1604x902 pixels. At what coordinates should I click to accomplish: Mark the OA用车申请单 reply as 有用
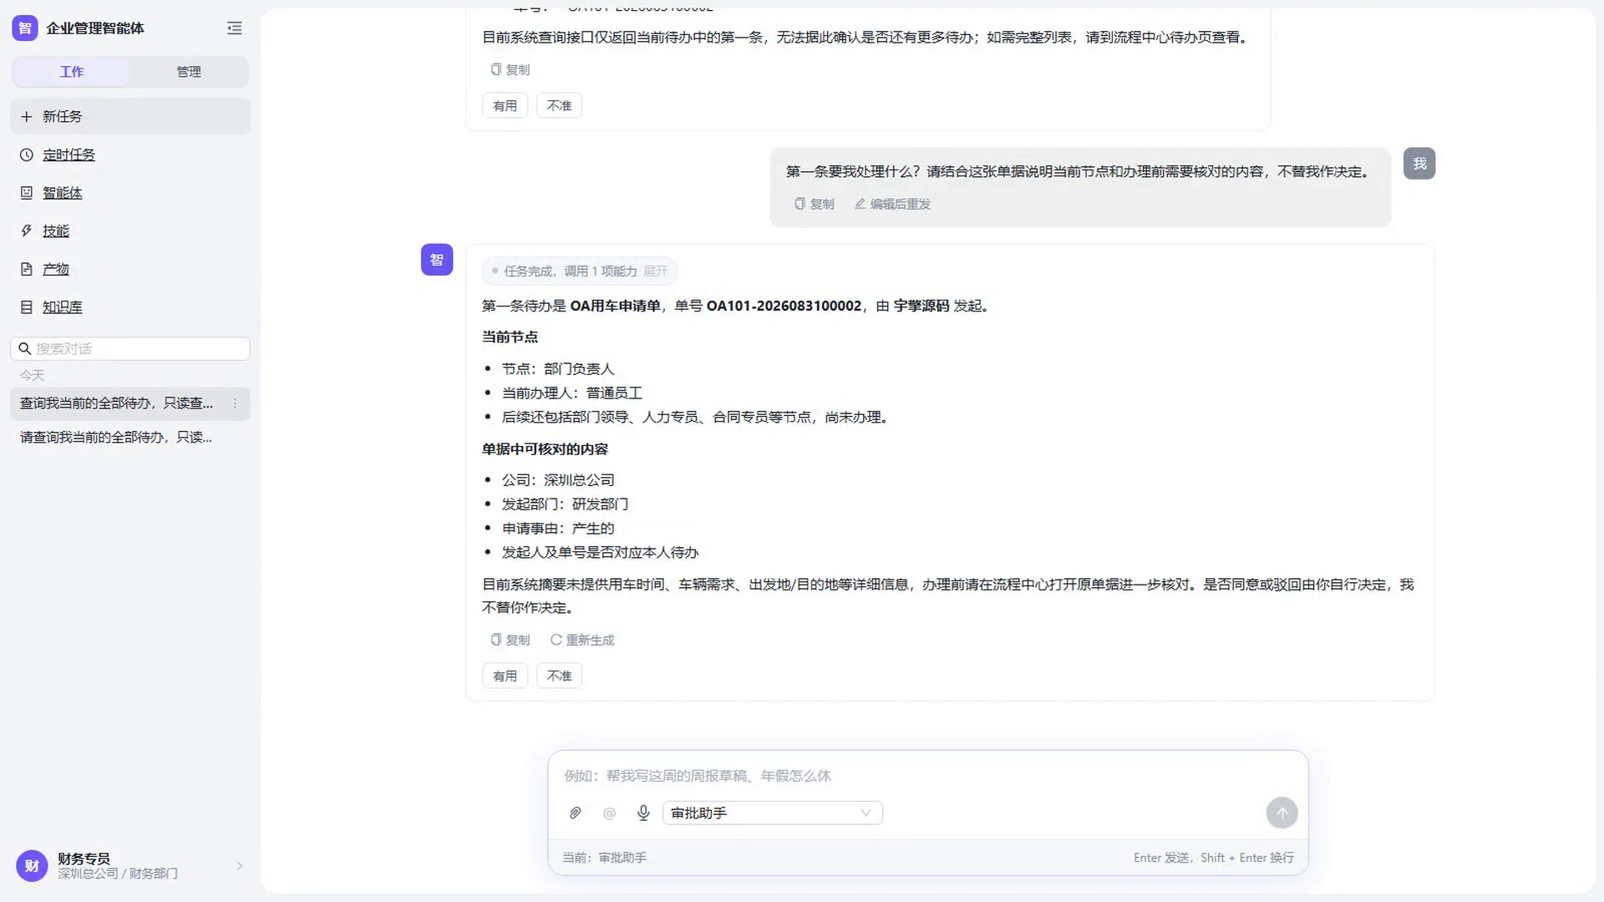[x=505, y=676]
